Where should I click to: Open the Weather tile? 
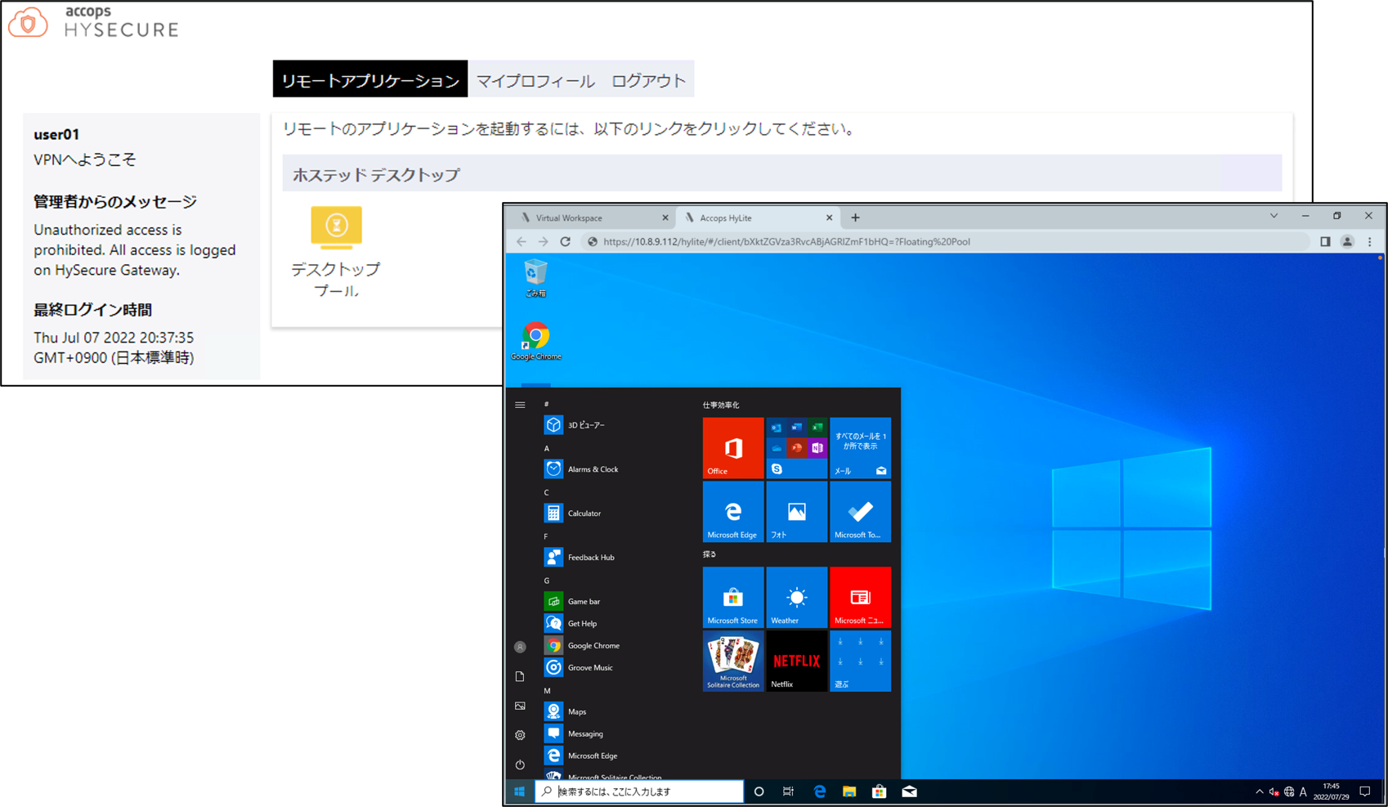(x=797, y=598)
